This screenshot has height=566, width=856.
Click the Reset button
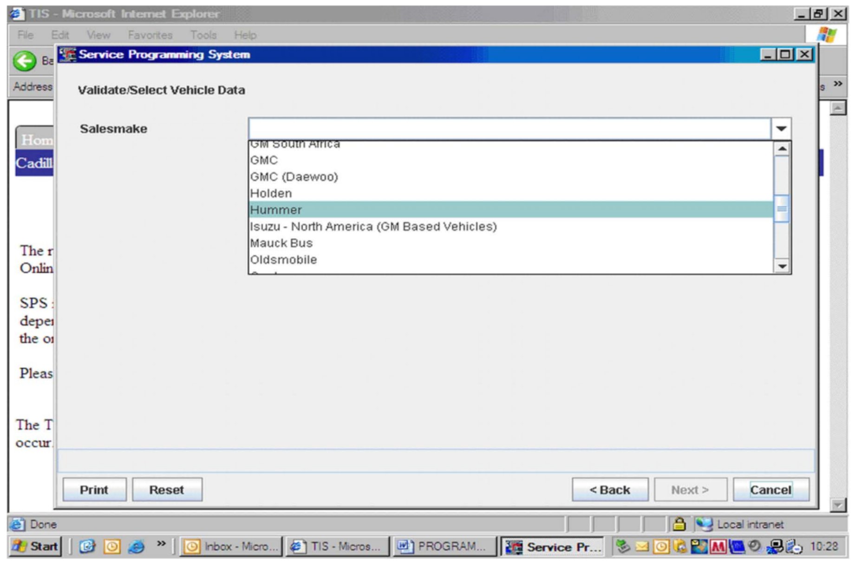[x=167, y=490]
